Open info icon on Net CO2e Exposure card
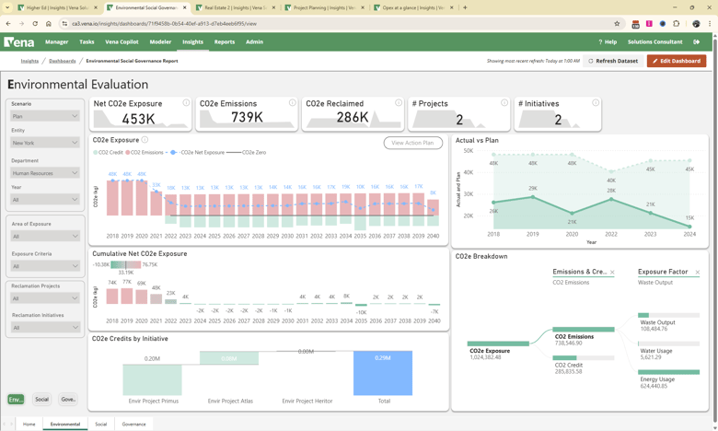718x431 pixels. point(186,103)
